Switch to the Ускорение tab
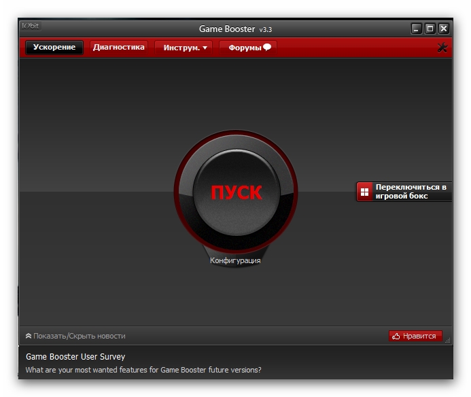Viewport: 471px width, 397px height. [54, 48]
